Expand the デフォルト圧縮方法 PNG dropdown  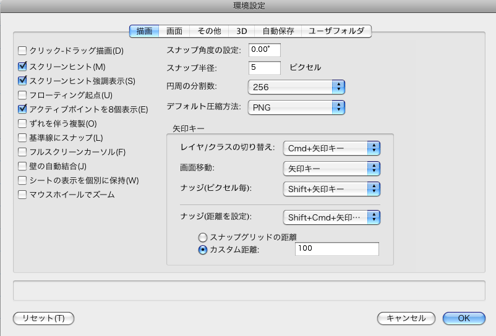pyautogui.click(x=296, y=108)
